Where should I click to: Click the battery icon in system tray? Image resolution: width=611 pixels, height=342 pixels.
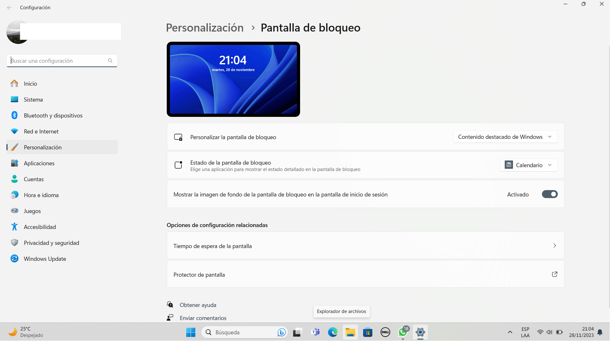(559, 332)
